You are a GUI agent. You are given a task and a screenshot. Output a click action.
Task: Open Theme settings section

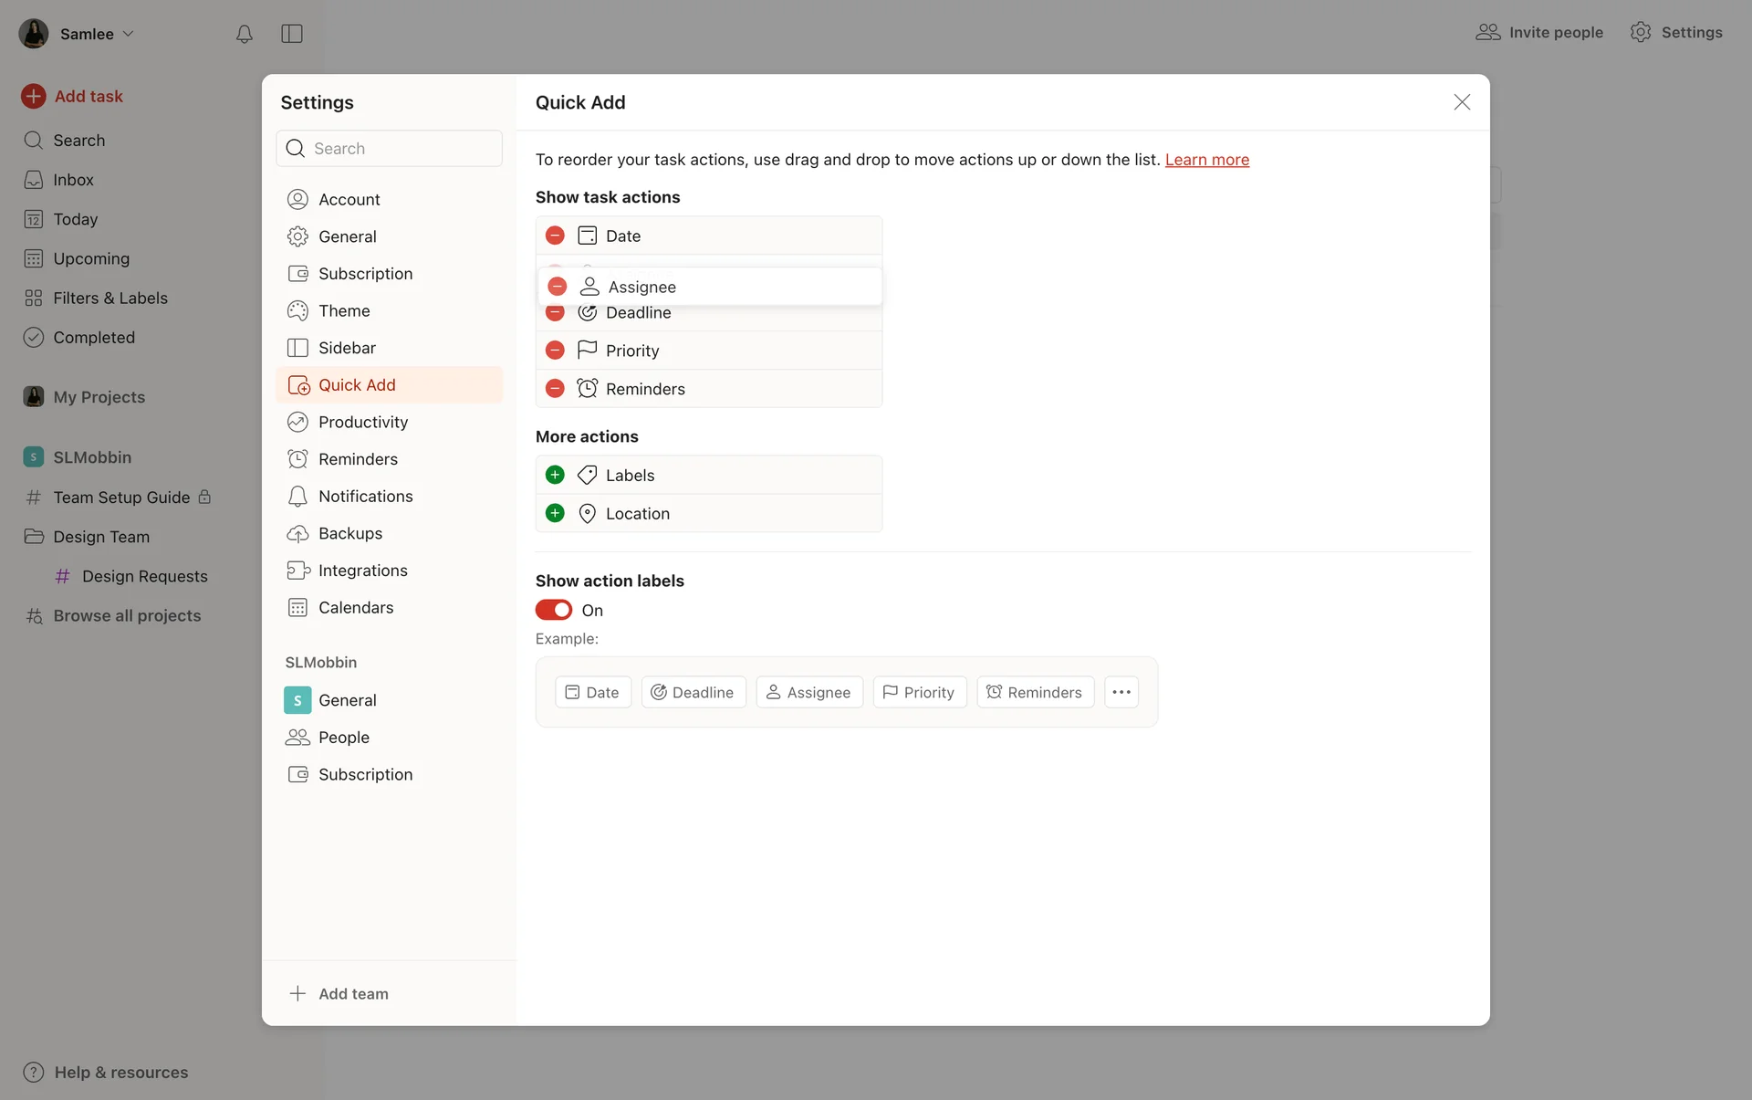click(344, 310)
